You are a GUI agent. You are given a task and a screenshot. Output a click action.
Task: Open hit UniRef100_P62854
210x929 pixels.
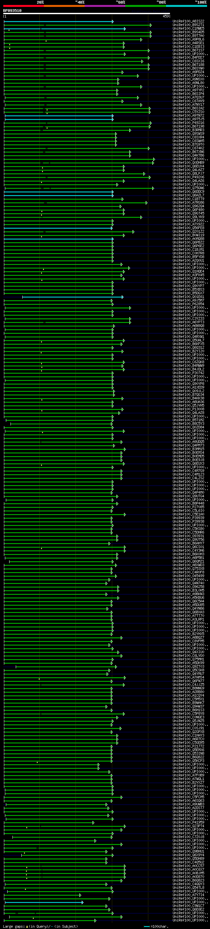[188, 304]
